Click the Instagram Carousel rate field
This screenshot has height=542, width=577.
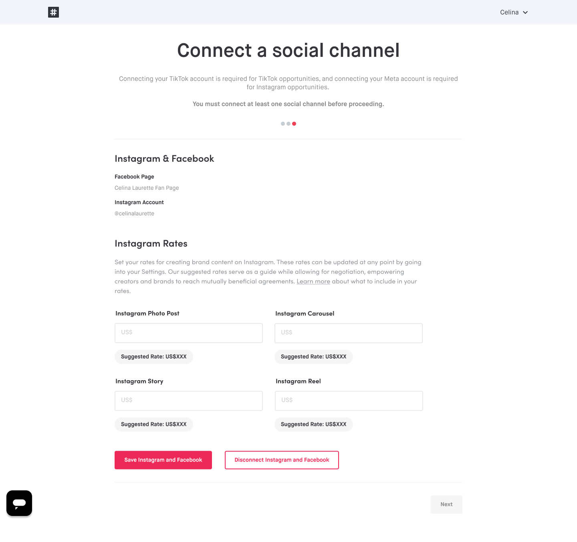[348, 333]
